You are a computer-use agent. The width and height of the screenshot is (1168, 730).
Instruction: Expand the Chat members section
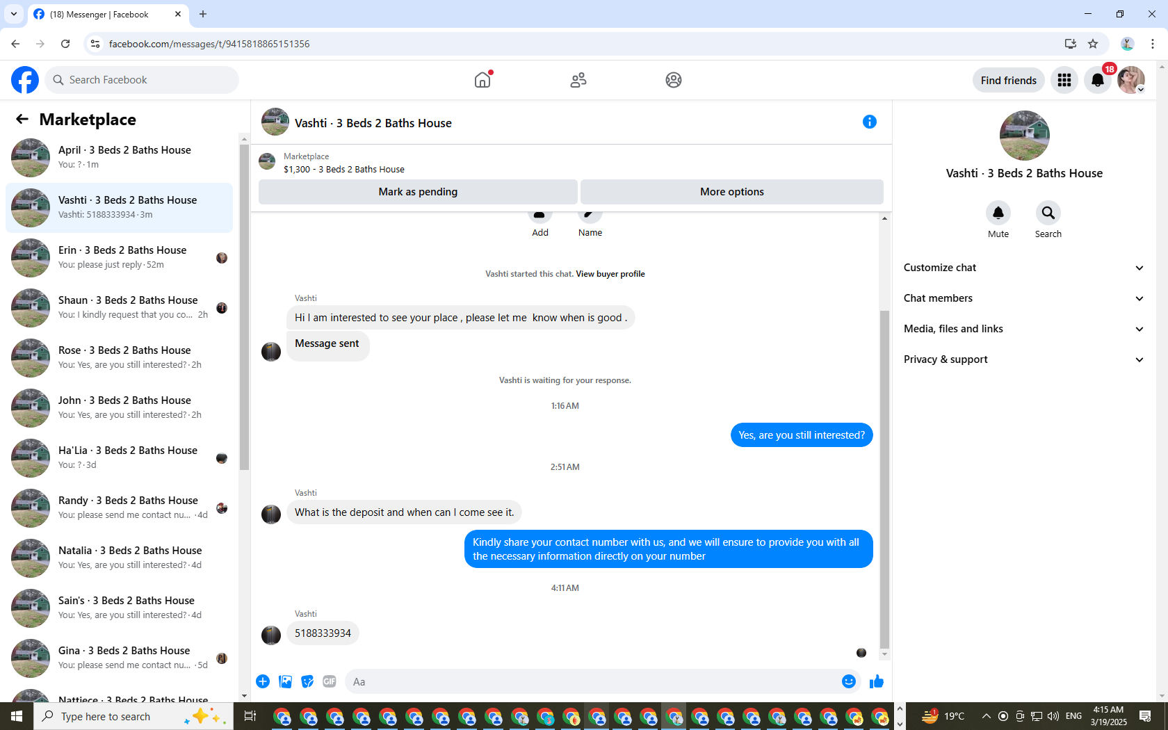pyautogui.click(x=1023, y=298)
